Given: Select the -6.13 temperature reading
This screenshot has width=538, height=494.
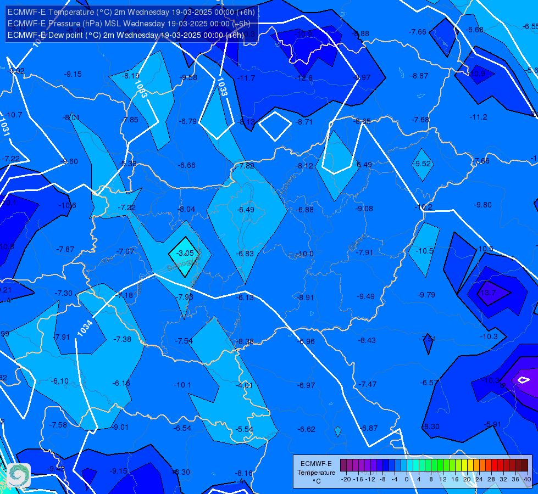Looking at the screenshot, I should point(245,297).
